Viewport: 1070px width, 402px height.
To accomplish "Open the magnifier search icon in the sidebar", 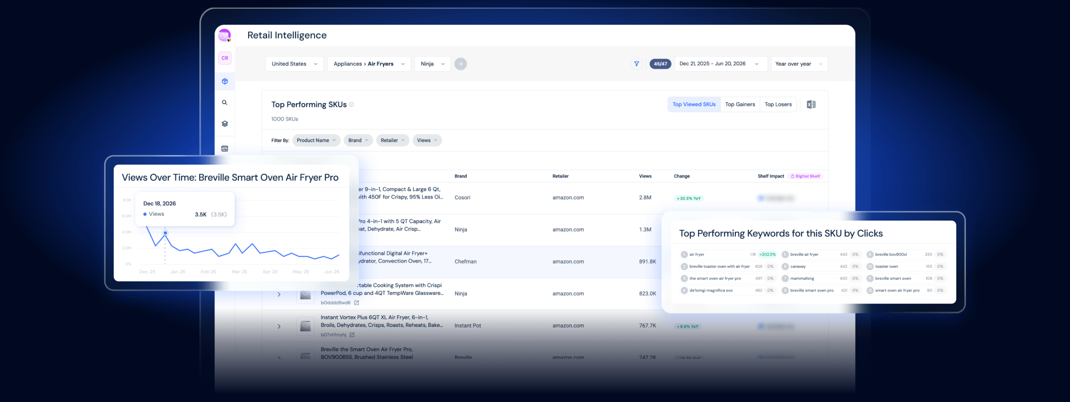I will (225, 103).
